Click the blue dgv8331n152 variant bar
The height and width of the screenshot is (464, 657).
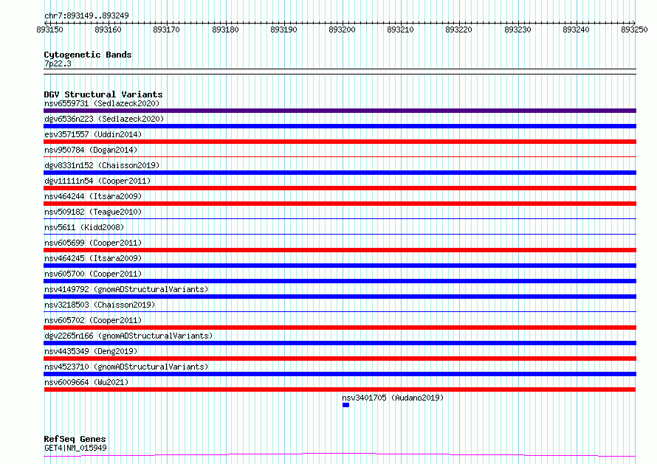click(340, 173)
